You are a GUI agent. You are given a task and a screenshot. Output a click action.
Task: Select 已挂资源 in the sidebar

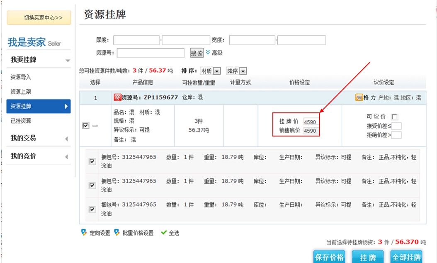pos(21,121)
